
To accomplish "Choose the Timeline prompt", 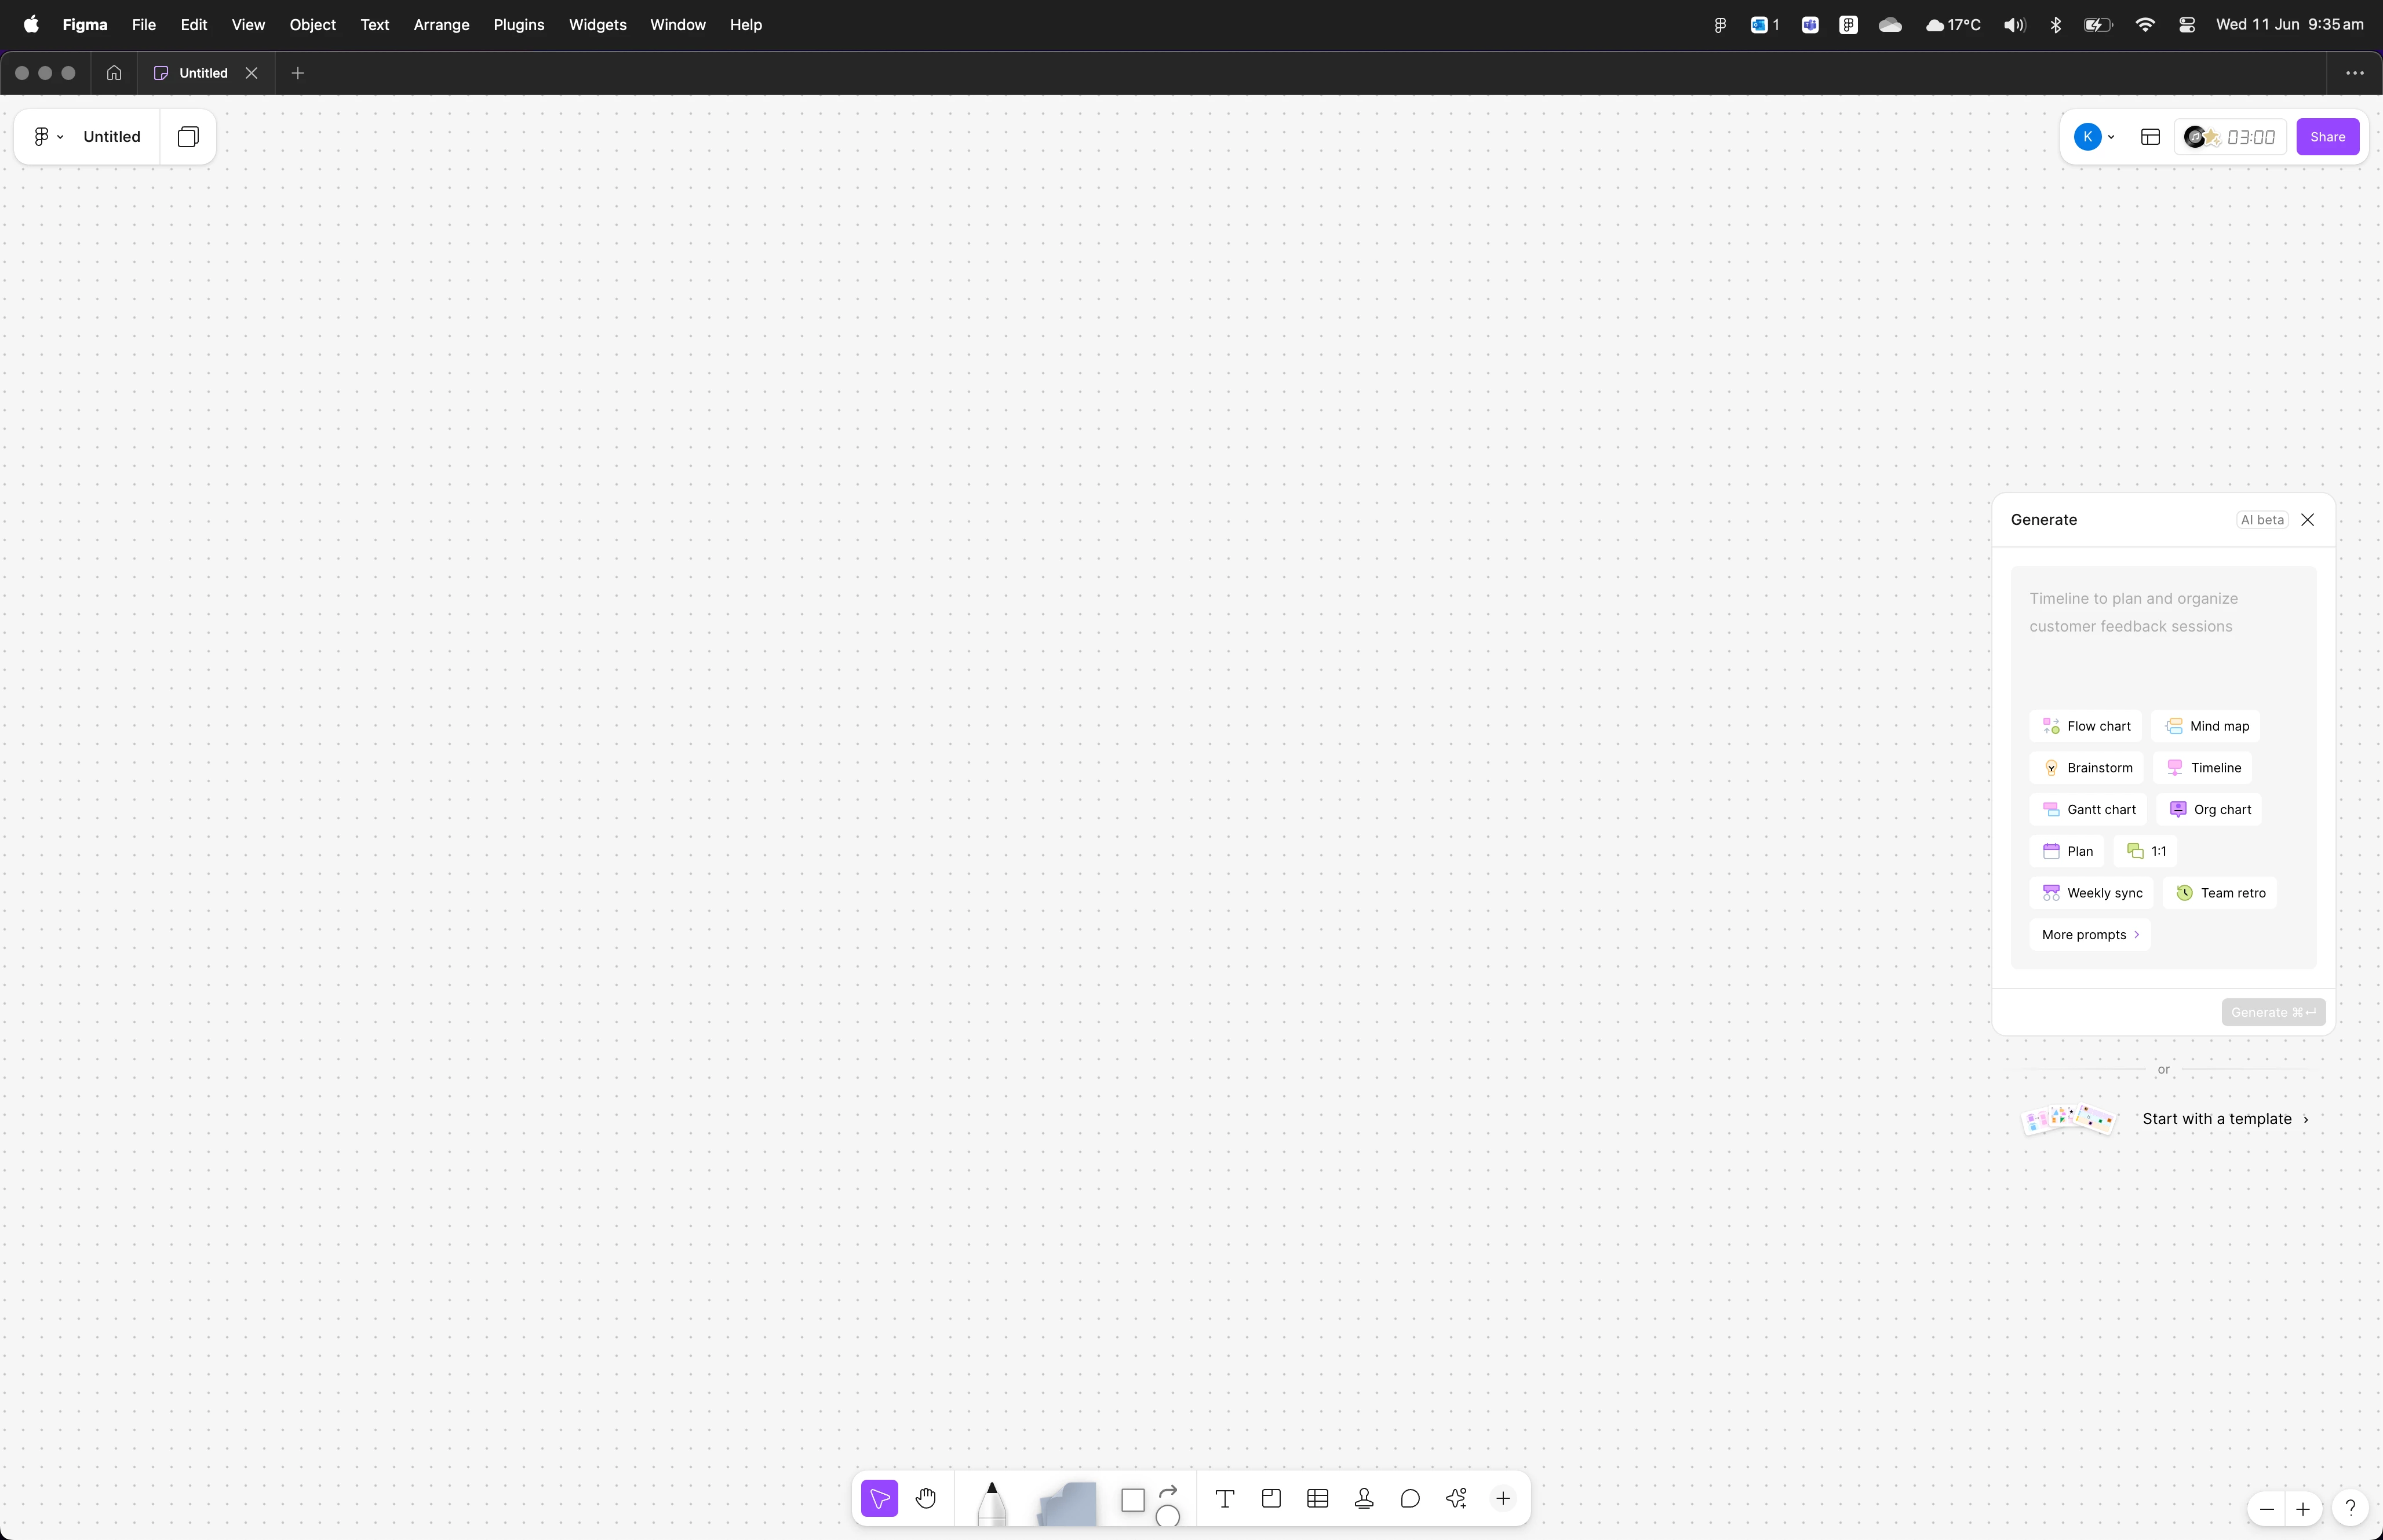I will (x=2203, y=768).
